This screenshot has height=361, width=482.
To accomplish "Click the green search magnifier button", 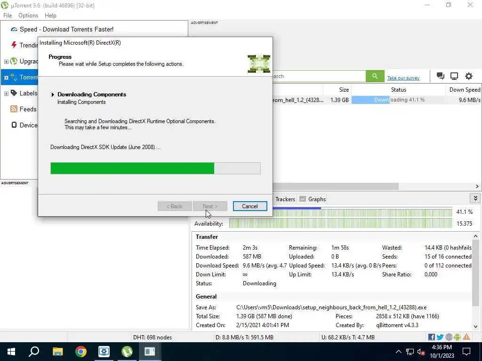I will [375, 76].
